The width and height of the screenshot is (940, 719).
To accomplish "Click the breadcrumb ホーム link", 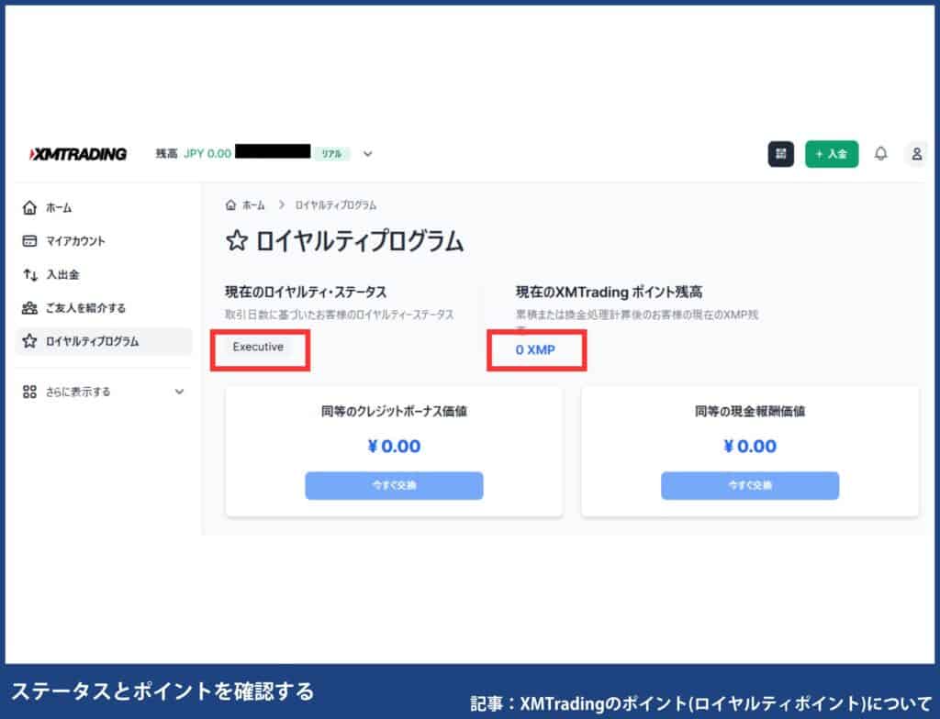I will [x=253, y=205].
